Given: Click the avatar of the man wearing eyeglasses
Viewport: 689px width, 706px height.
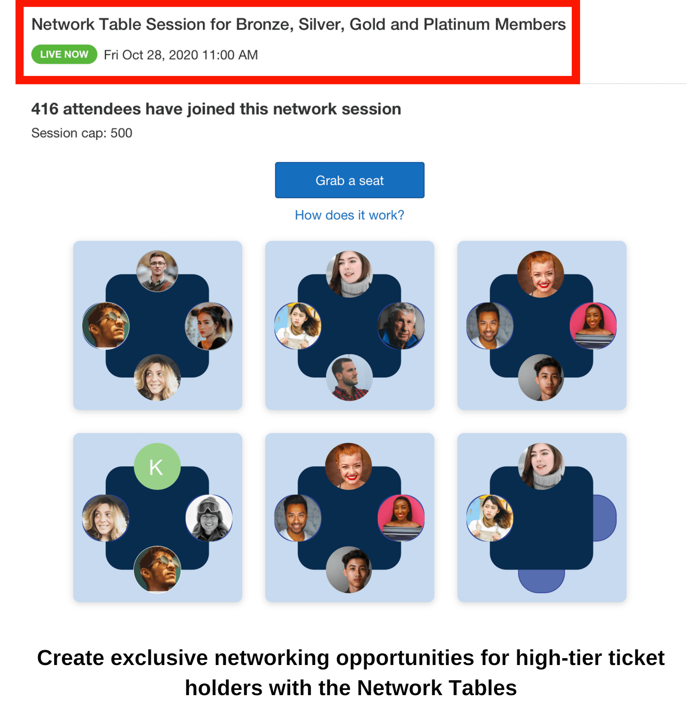Looking at the screenshot, I should pyautogui.click(x=157, y=271).
